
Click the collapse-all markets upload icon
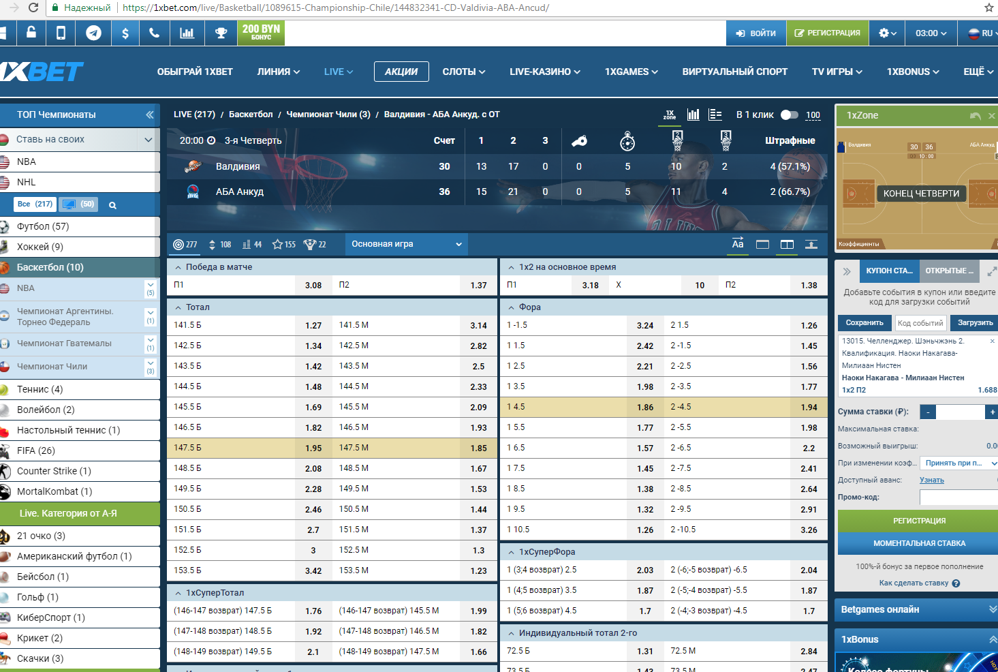click(811, 244)
